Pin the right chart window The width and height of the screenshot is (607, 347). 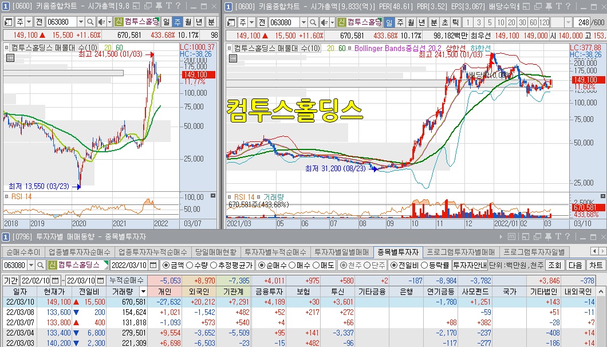click(548, 6)
